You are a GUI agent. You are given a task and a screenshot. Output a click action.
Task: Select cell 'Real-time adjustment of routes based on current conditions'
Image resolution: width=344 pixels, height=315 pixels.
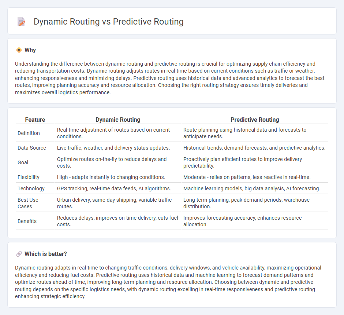(118, 133)
